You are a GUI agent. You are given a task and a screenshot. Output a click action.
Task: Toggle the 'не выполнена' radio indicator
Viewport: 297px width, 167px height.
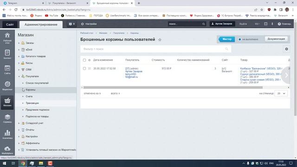pyautogui.click(x=239, y=39)
